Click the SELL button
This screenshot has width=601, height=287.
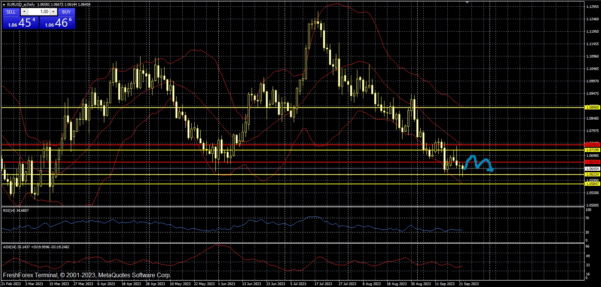click(x=11, y=12)
